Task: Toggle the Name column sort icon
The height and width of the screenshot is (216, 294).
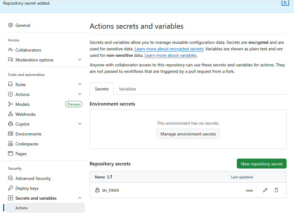Action: (109, 177)
